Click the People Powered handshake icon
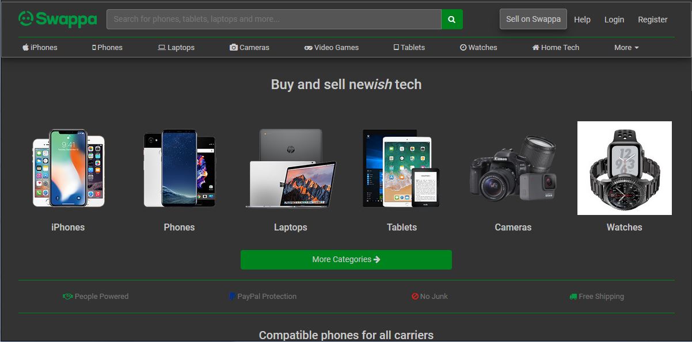Screen dimensions: 692x342 click(67, 297)
